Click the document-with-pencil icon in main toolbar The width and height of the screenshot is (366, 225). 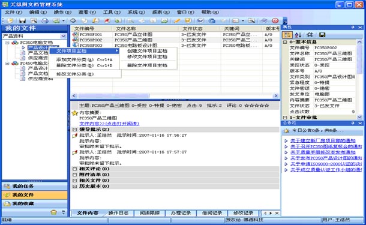pos(95,21)
